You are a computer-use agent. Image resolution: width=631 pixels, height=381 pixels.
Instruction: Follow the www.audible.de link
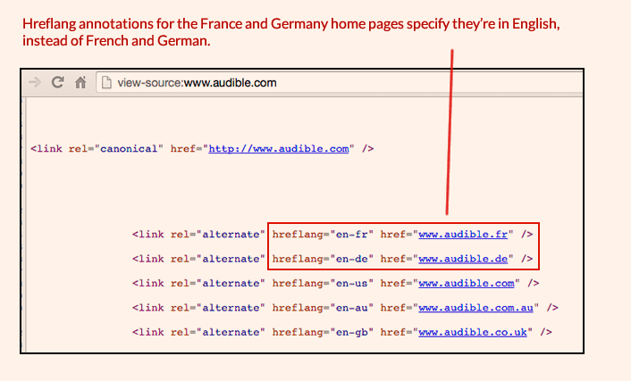click(x=463, y=259)
